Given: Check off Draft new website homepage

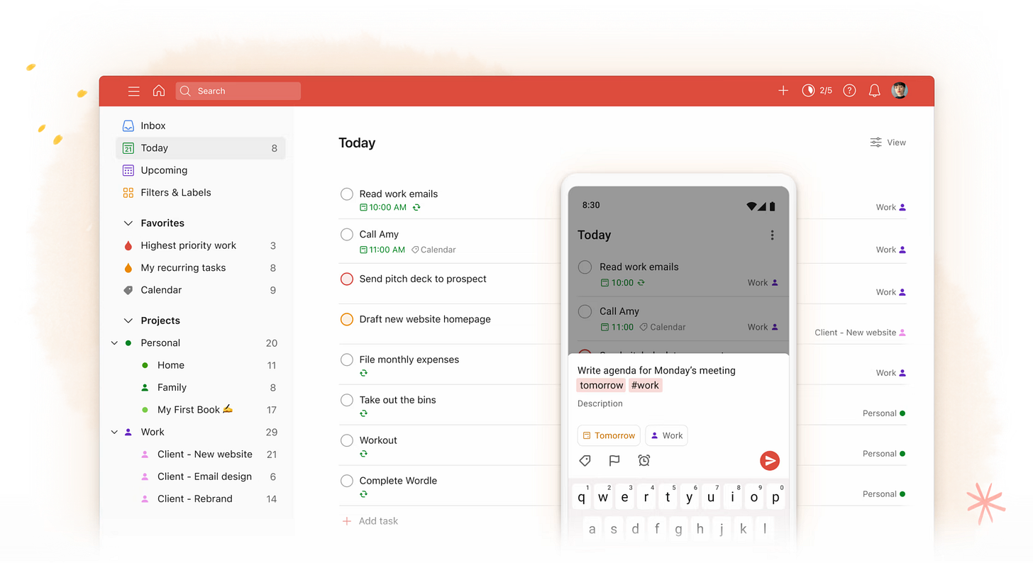Looking at the screenshot, I should coord(347,320).
